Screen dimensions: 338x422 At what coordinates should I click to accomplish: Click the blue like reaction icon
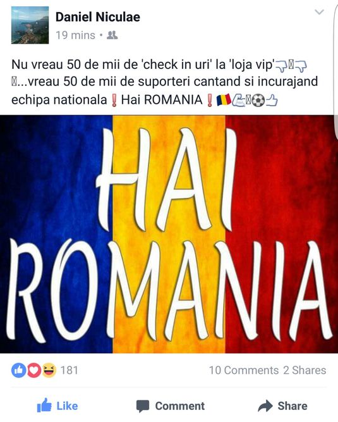pyautogui.click(x=18, y=370)
